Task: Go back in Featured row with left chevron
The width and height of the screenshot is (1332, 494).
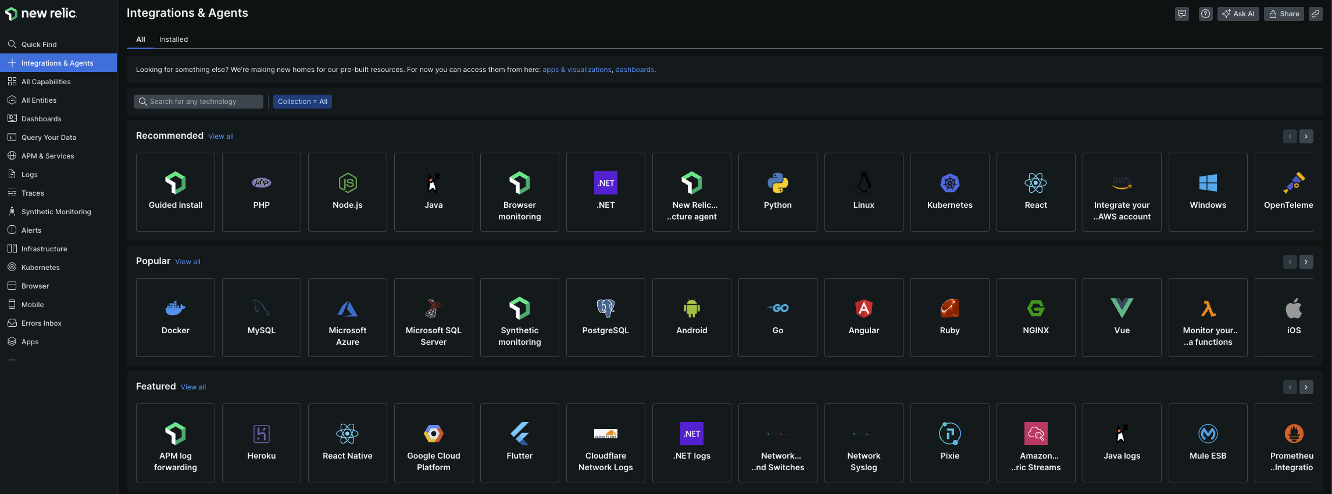Action: coord(1290,387)
